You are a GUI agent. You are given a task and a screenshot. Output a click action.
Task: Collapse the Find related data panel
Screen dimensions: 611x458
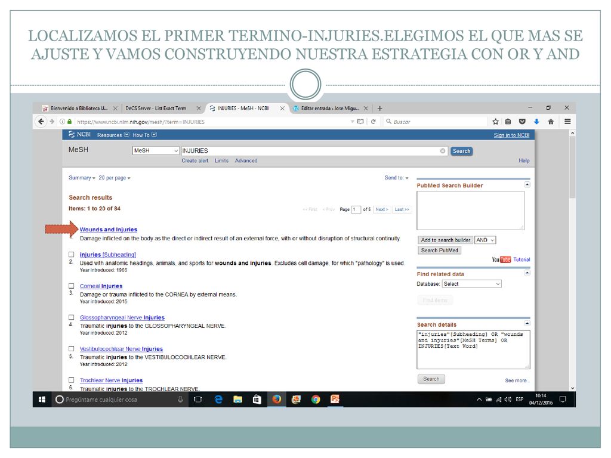[x=527, y=273]
